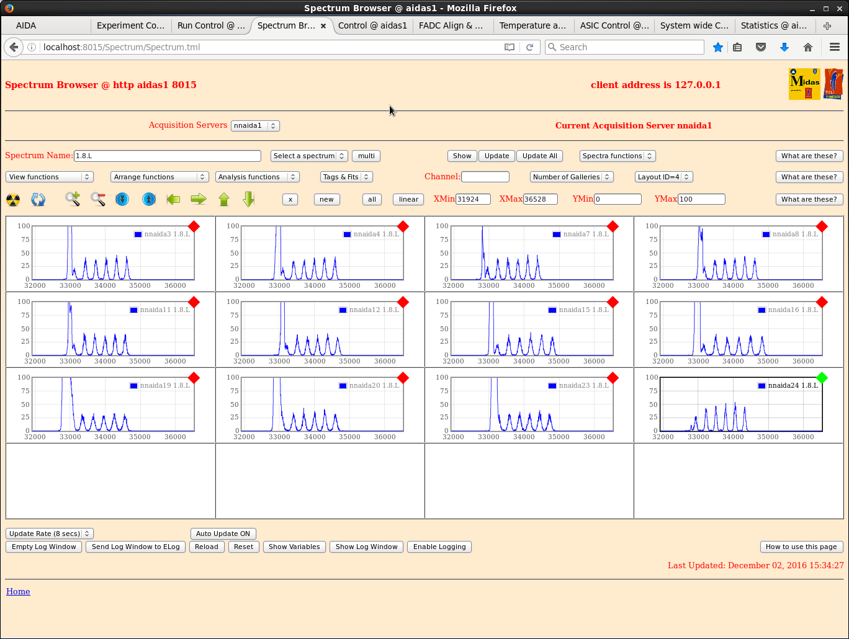Open the View functions dropdown
The height and width of the screenshot is (639, 849).
click(49, 177)
